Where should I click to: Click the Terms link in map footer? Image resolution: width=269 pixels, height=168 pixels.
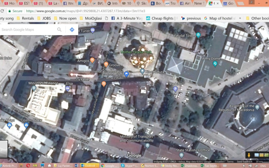(x=230, y=161)
